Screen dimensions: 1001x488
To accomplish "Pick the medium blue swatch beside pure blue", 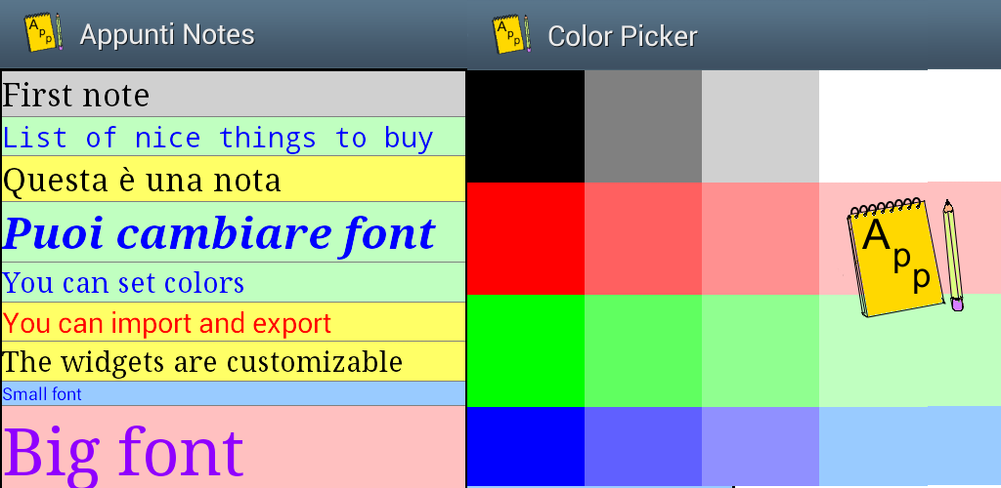I will click(x=643, y=446).
